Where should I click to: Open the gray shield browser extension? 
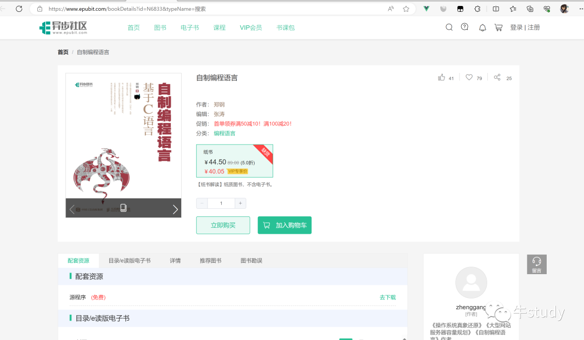tap(443, 9)
